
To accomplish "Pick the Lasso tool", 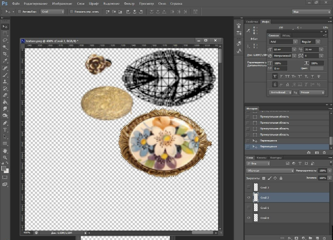I will click(5, 40).
